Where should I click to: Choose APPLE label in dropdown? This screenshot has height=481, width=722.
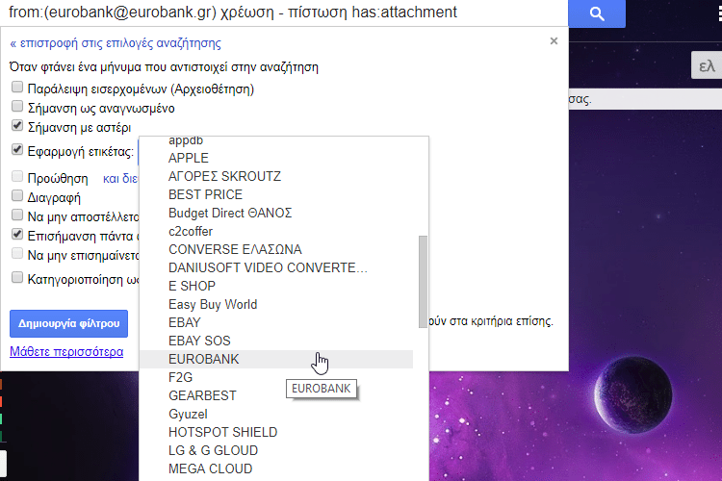pos(276,158)
